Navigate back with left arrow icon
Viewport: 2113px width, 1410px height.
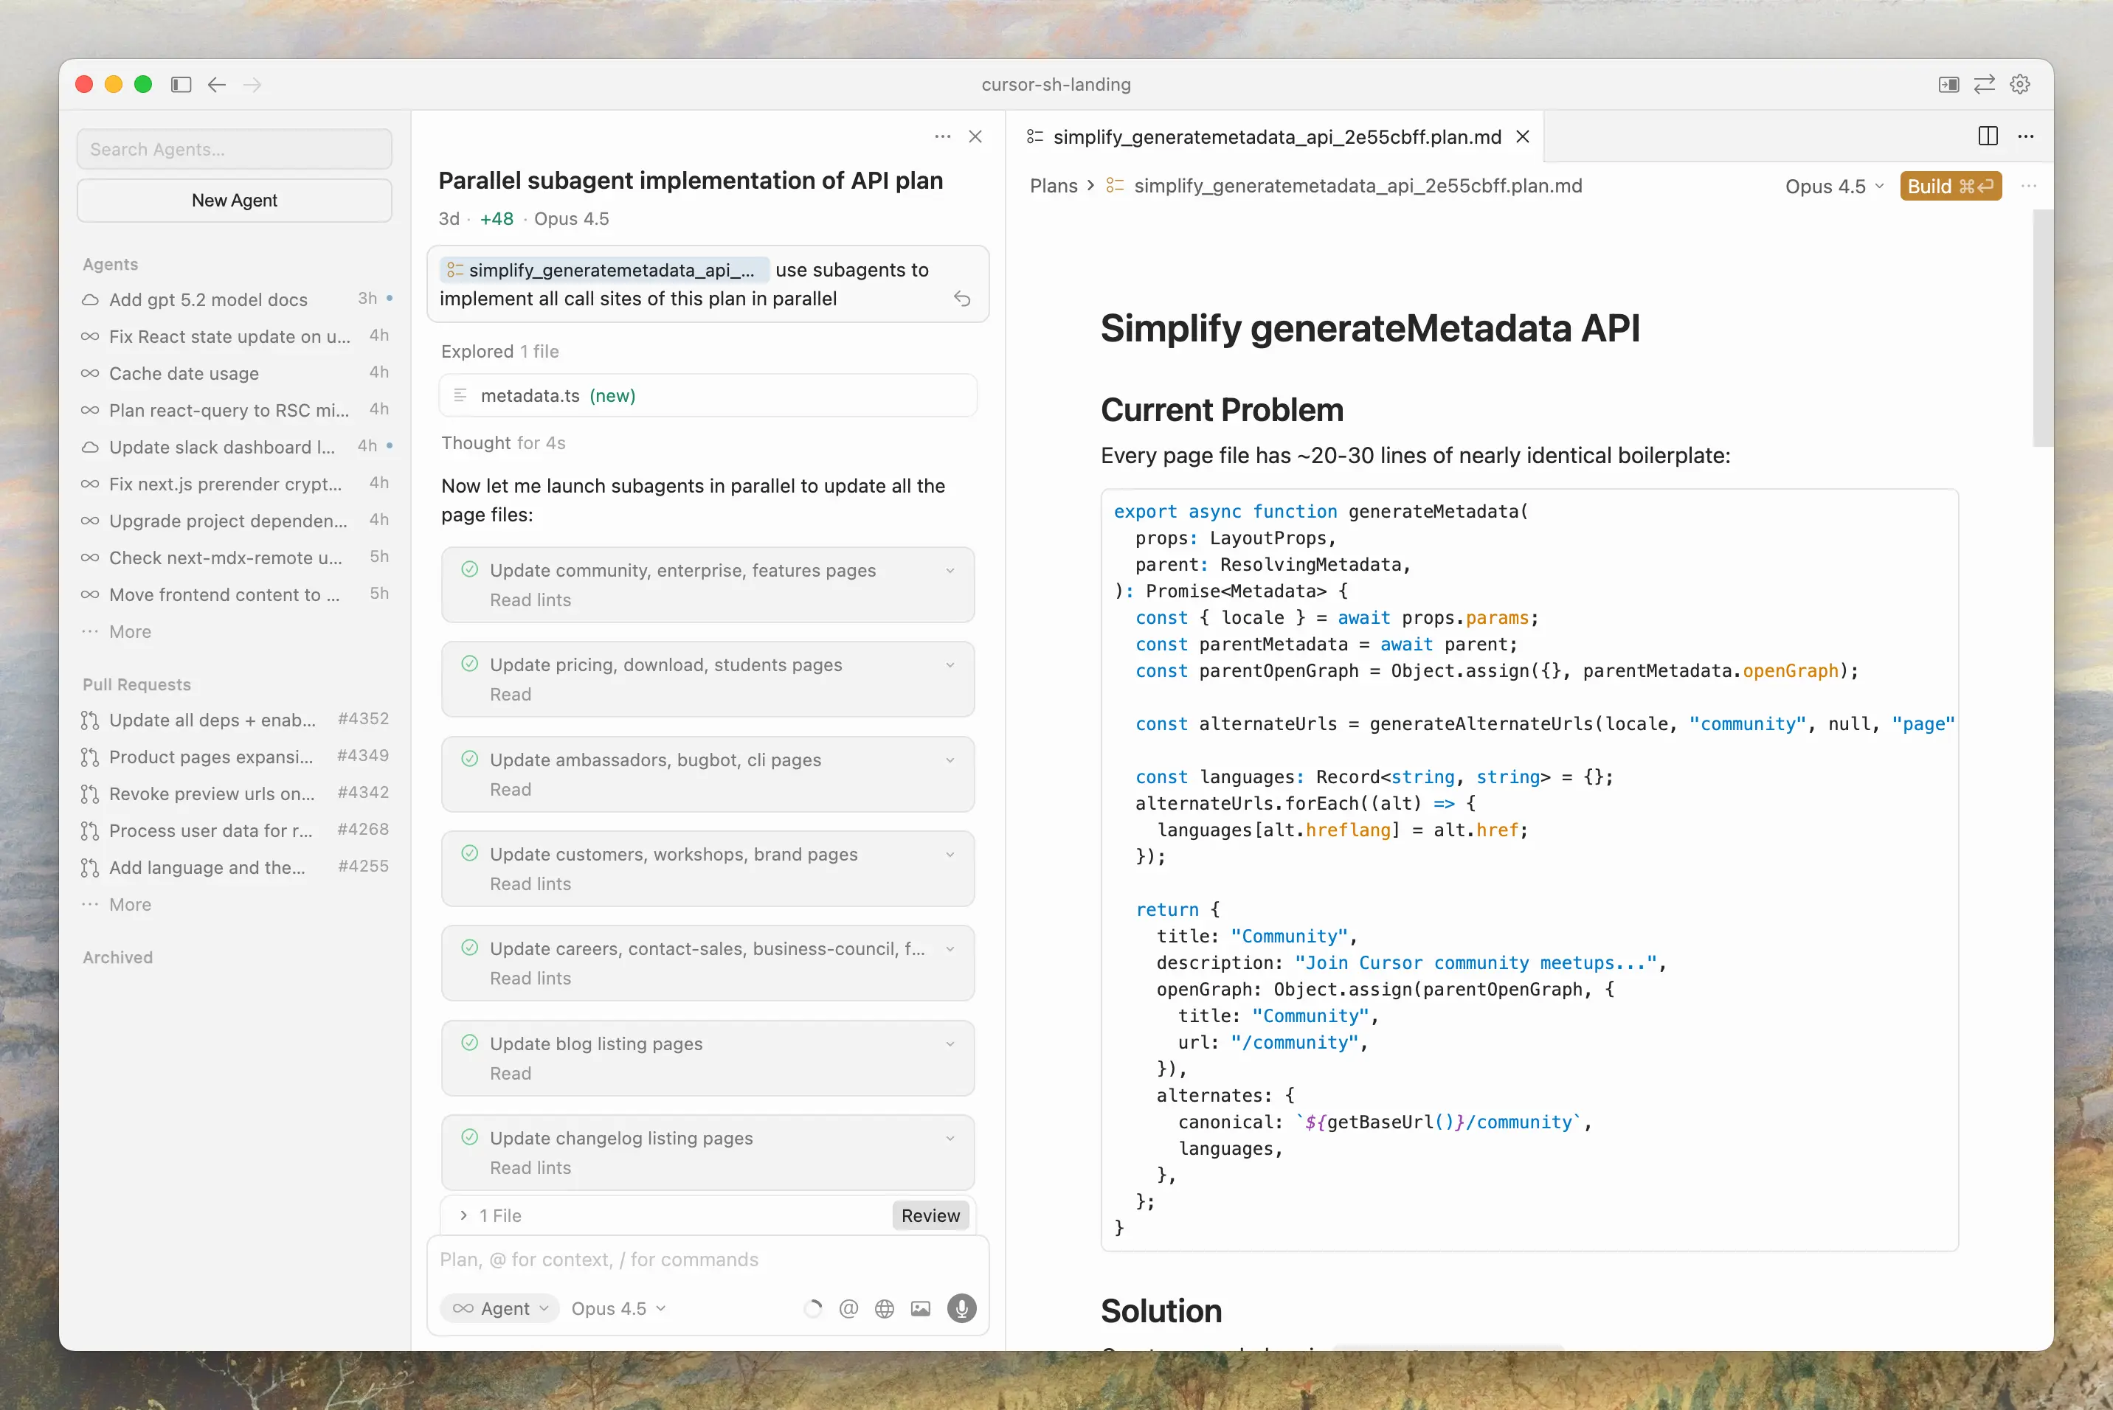click(217, 85)
